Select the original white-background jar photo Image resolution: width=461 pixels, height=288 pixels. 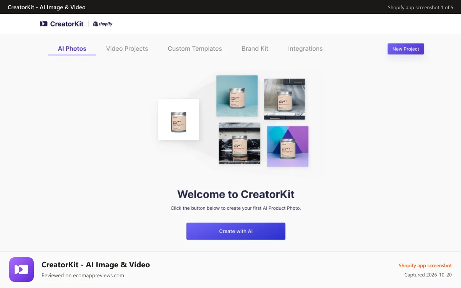(179, 120)
